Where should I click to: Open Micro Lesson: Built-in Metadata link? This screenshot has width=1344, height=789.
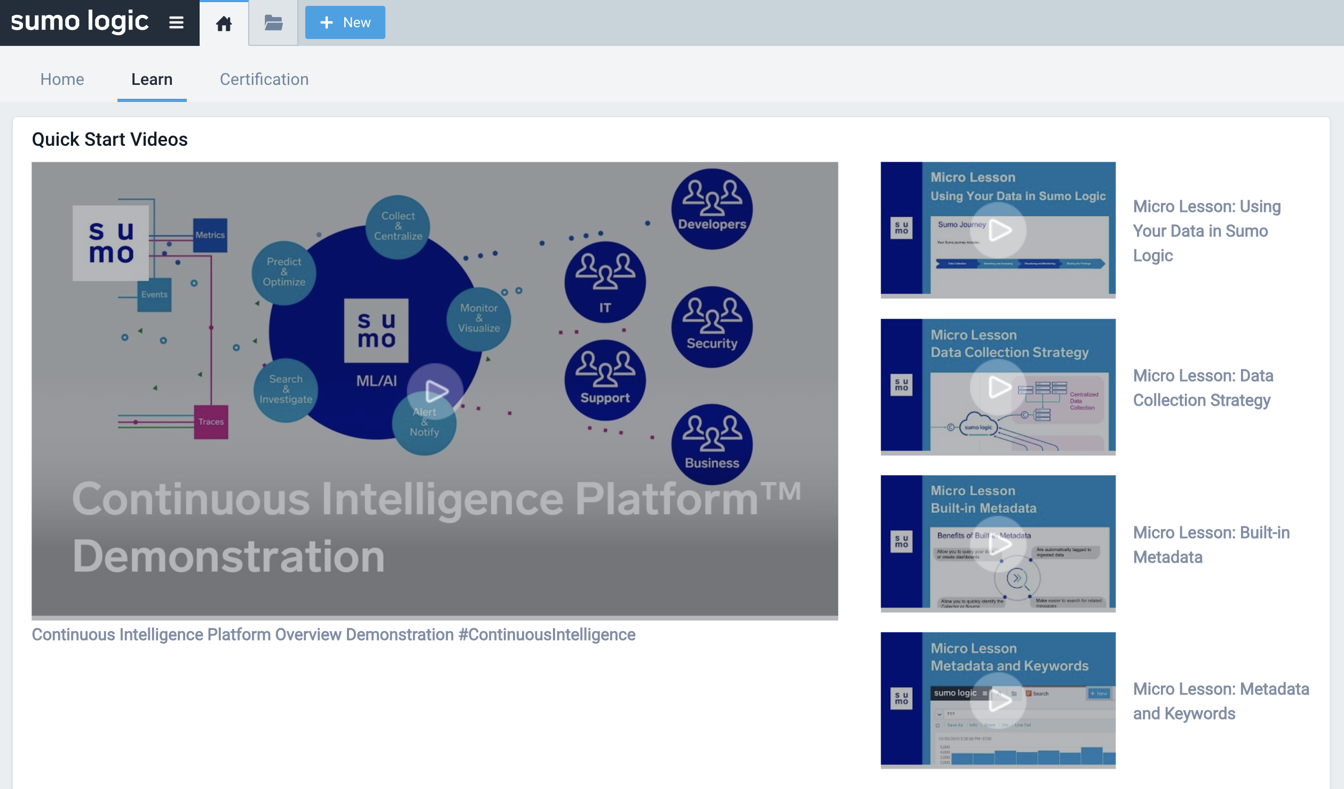[x=1211, y=545]
